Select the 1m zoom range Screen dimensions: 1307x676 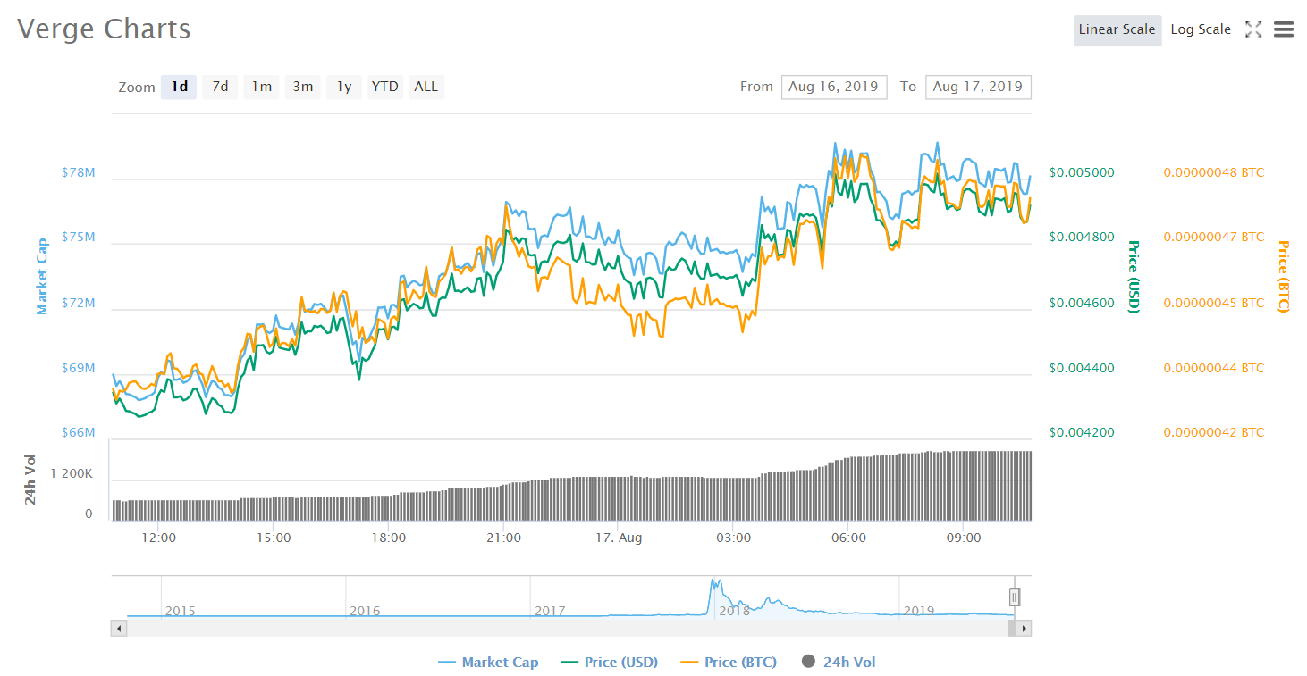(261, 87)
